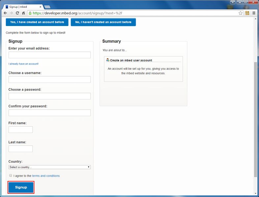Click the scrollbar down arrow

pyautogui.click(x=255, y=193)
